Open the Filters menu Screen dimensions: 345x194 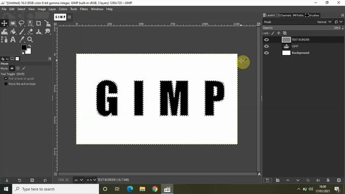point(84,9)
